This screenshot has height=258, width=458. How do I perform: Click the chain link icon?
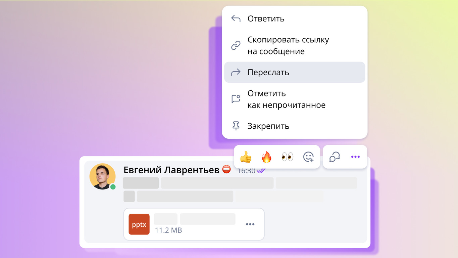[236, 45]
